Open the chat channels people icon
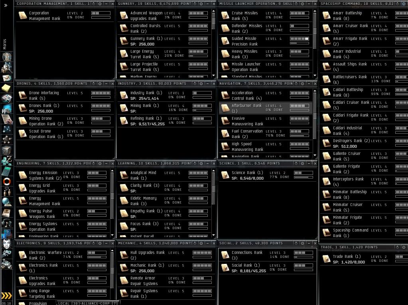Screen dimensions: 408x305 7,192
